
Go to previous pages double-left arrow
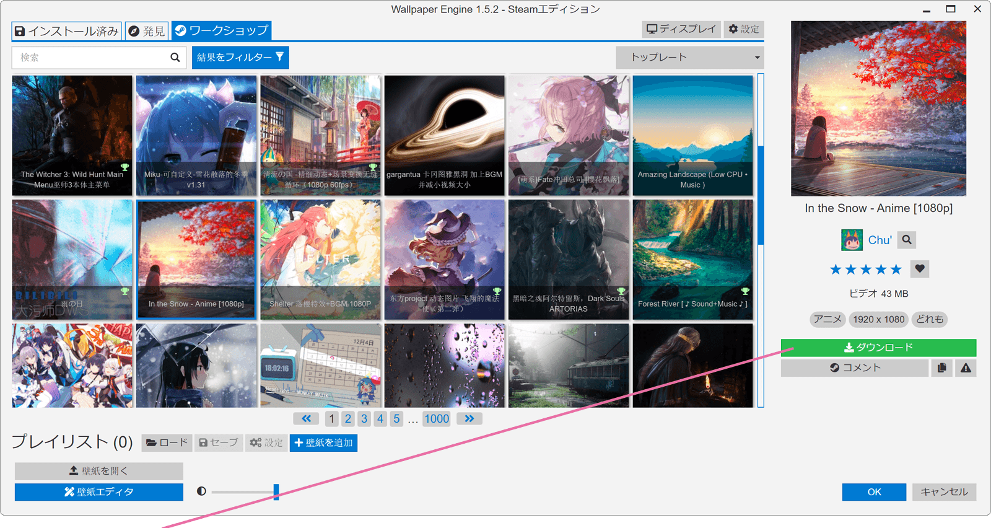pyautogui.click(x=307, y=419)
